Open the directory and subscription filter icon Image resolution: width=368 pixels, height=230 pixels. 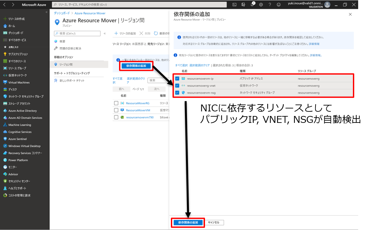tap(243, 5)
